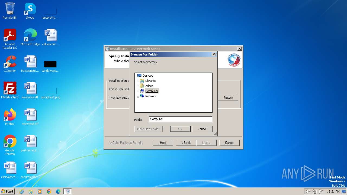The height and width of the screenshot is (195, 347).
Task: Click the admin user folder icon
Action: pyautogui.click(x=142, y=86)
